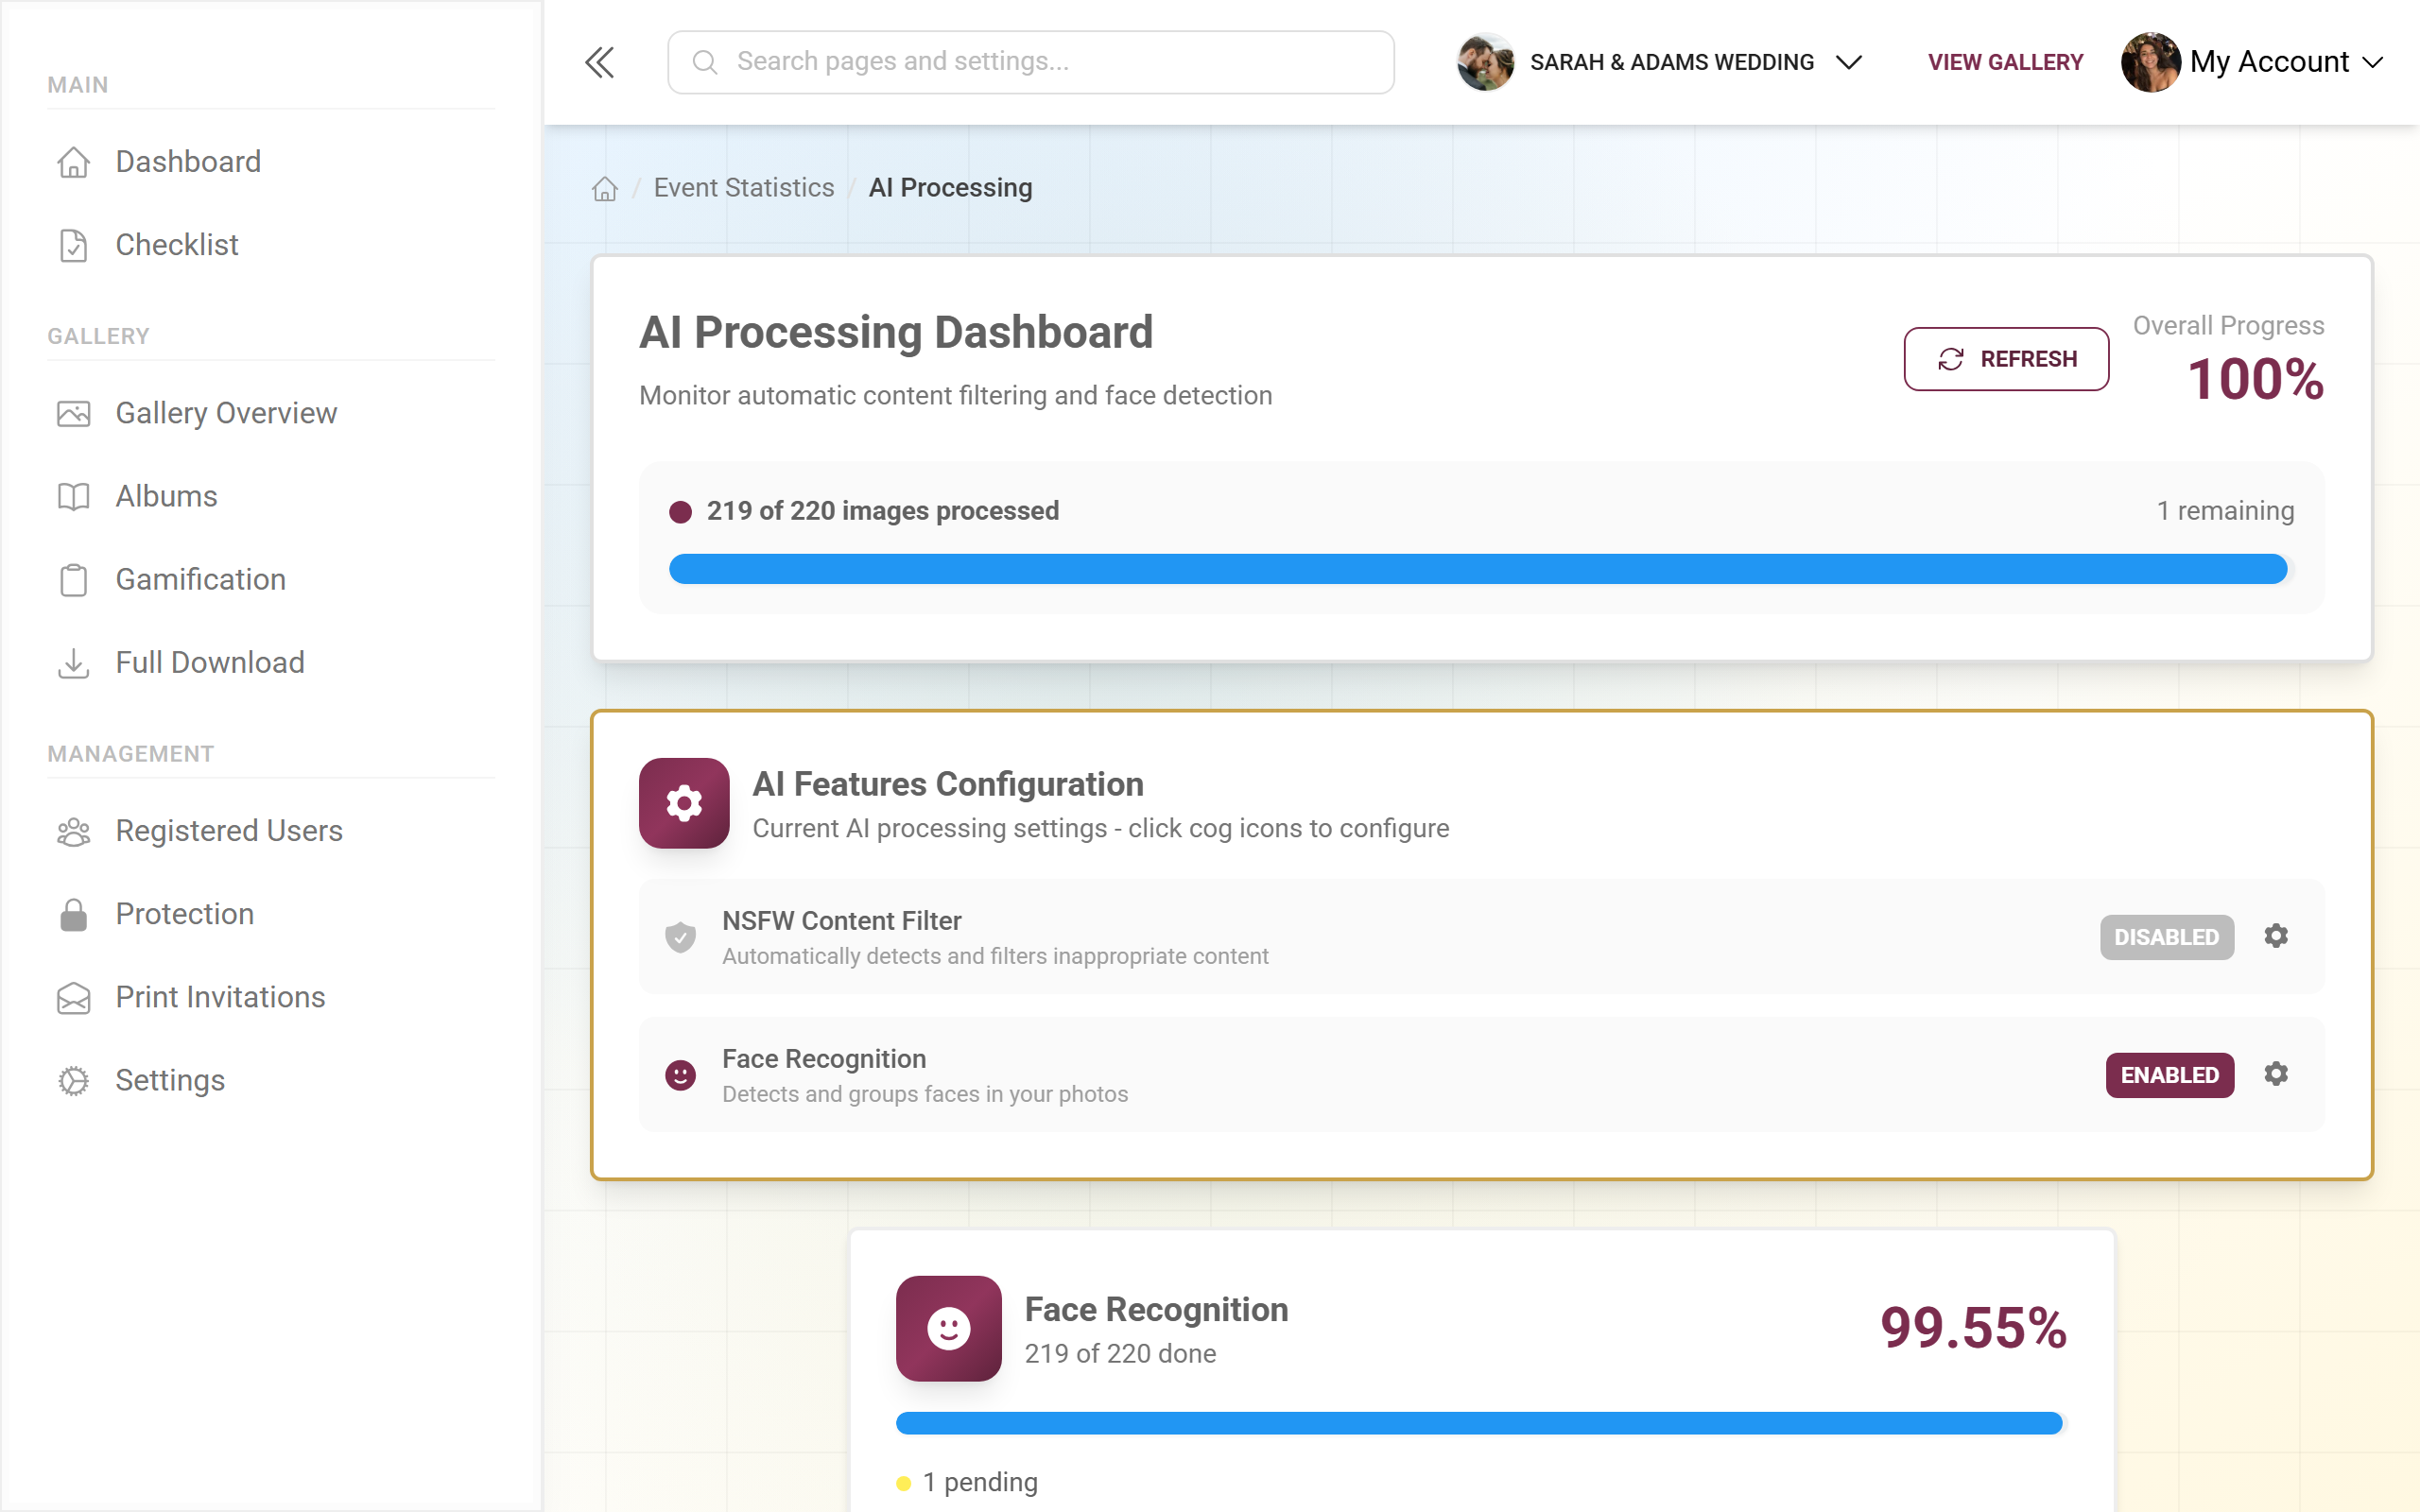Click the AI Processing breadcrumb item
2420x1512 pixels.
[x=950, y=188]
